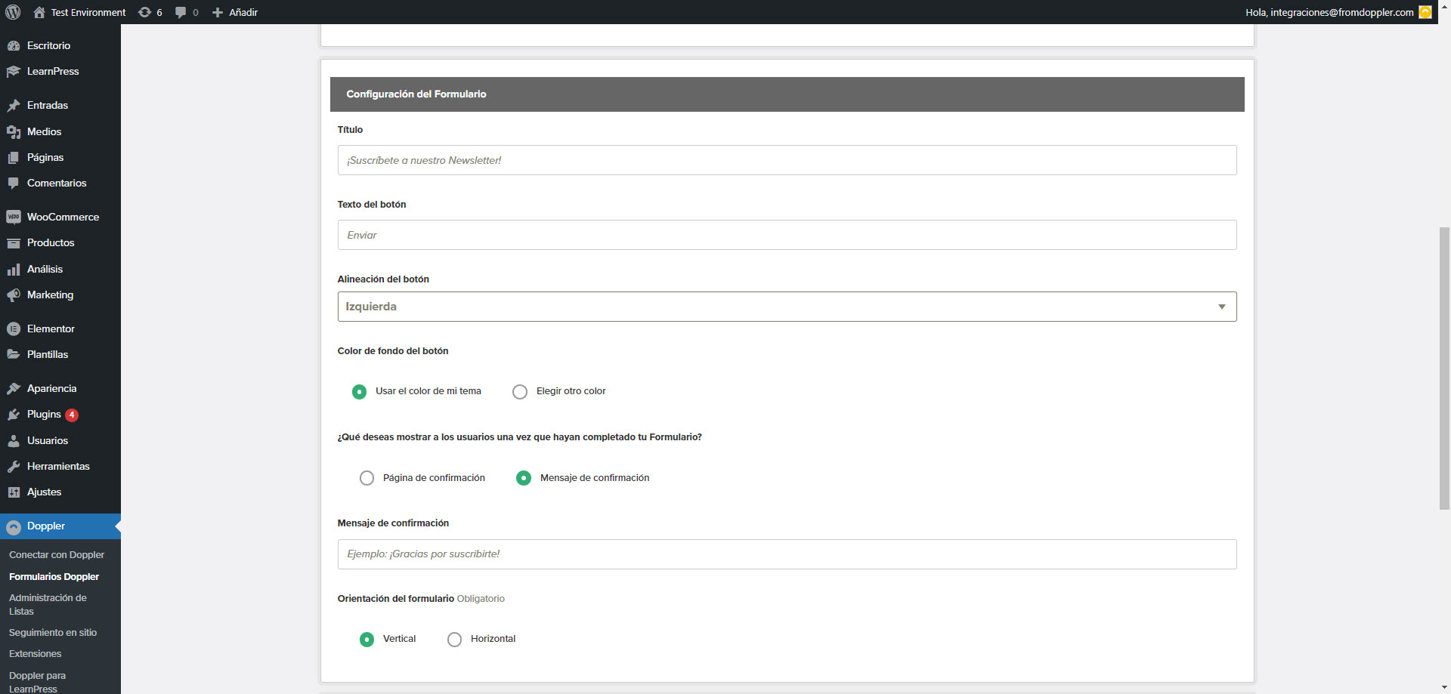Click the Añadir new content link

tap(243, 12)
